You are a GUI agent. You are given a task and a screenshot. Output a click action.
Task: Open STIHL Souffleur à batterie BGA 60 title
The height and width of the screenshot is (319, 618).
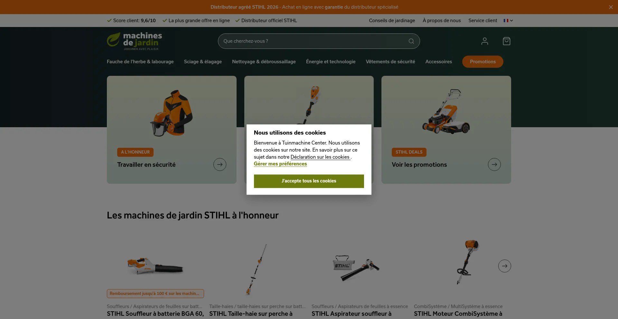[x=155, y=314]
